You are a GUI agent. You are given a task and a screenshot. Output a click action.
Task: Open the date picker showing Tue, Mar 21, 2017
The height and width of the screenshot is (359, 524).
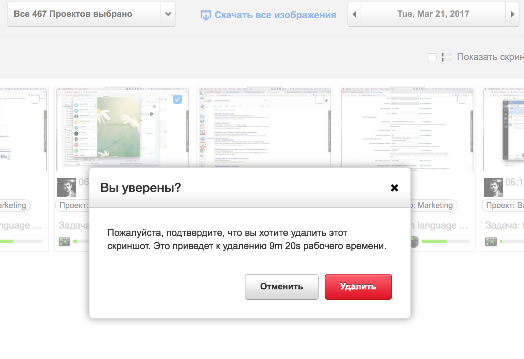point(433,14)
